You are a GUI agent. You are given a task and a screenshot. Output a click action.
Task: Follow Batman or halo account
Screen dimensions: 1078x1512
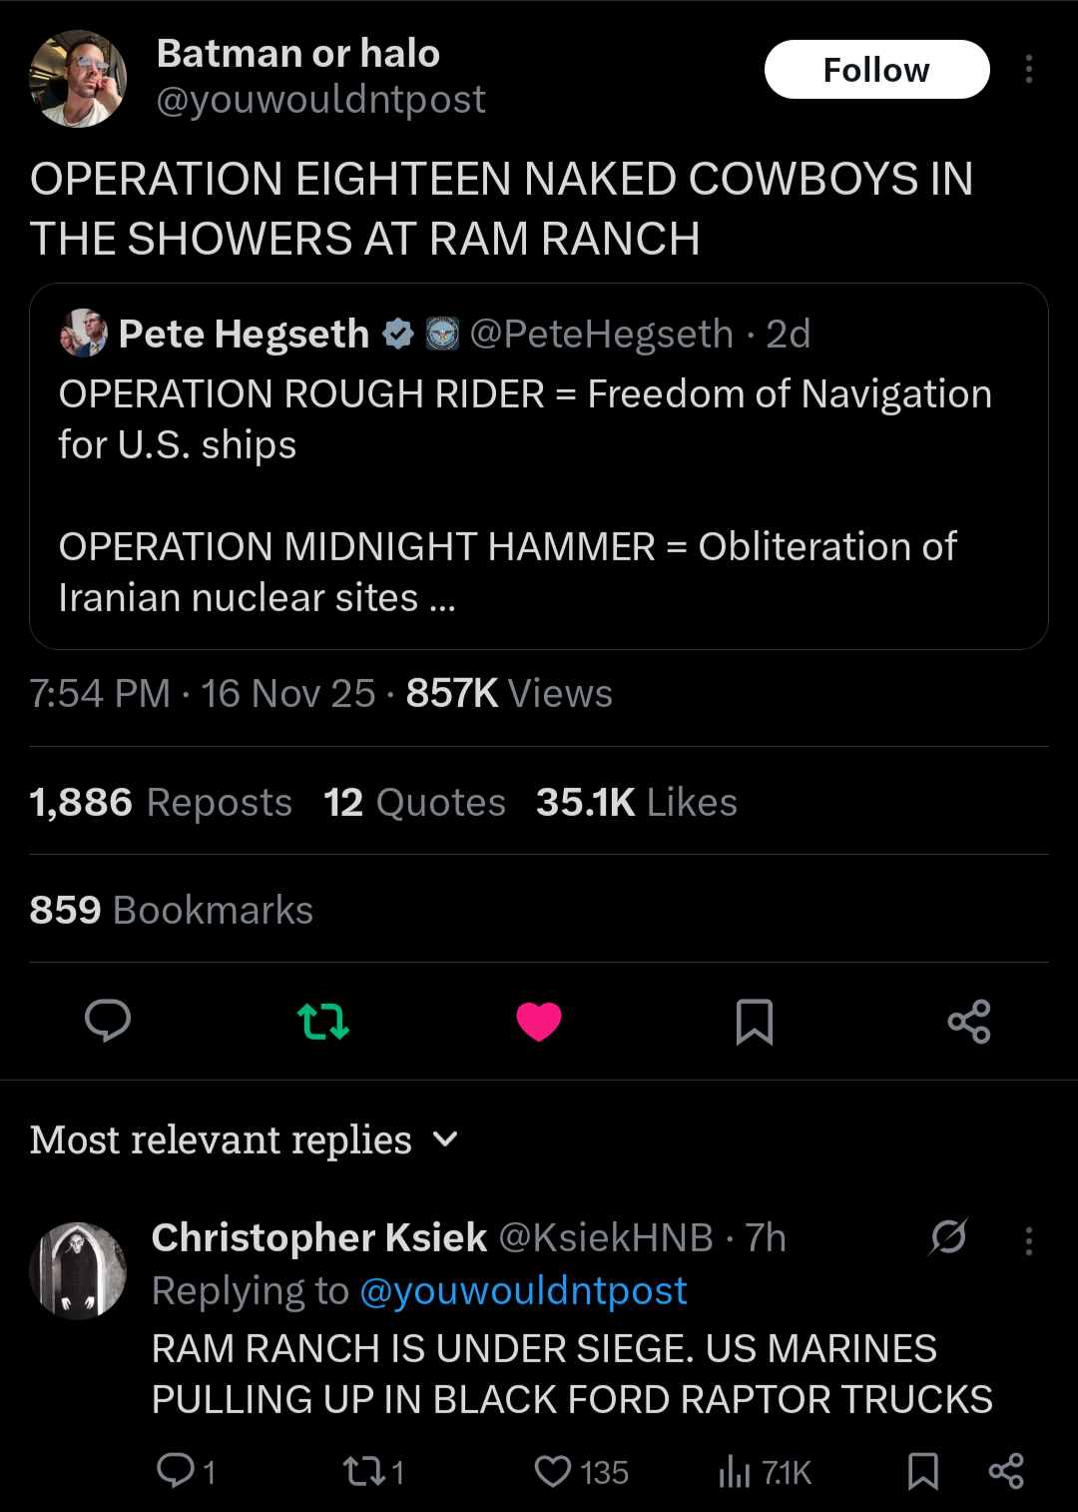(876, 70)
